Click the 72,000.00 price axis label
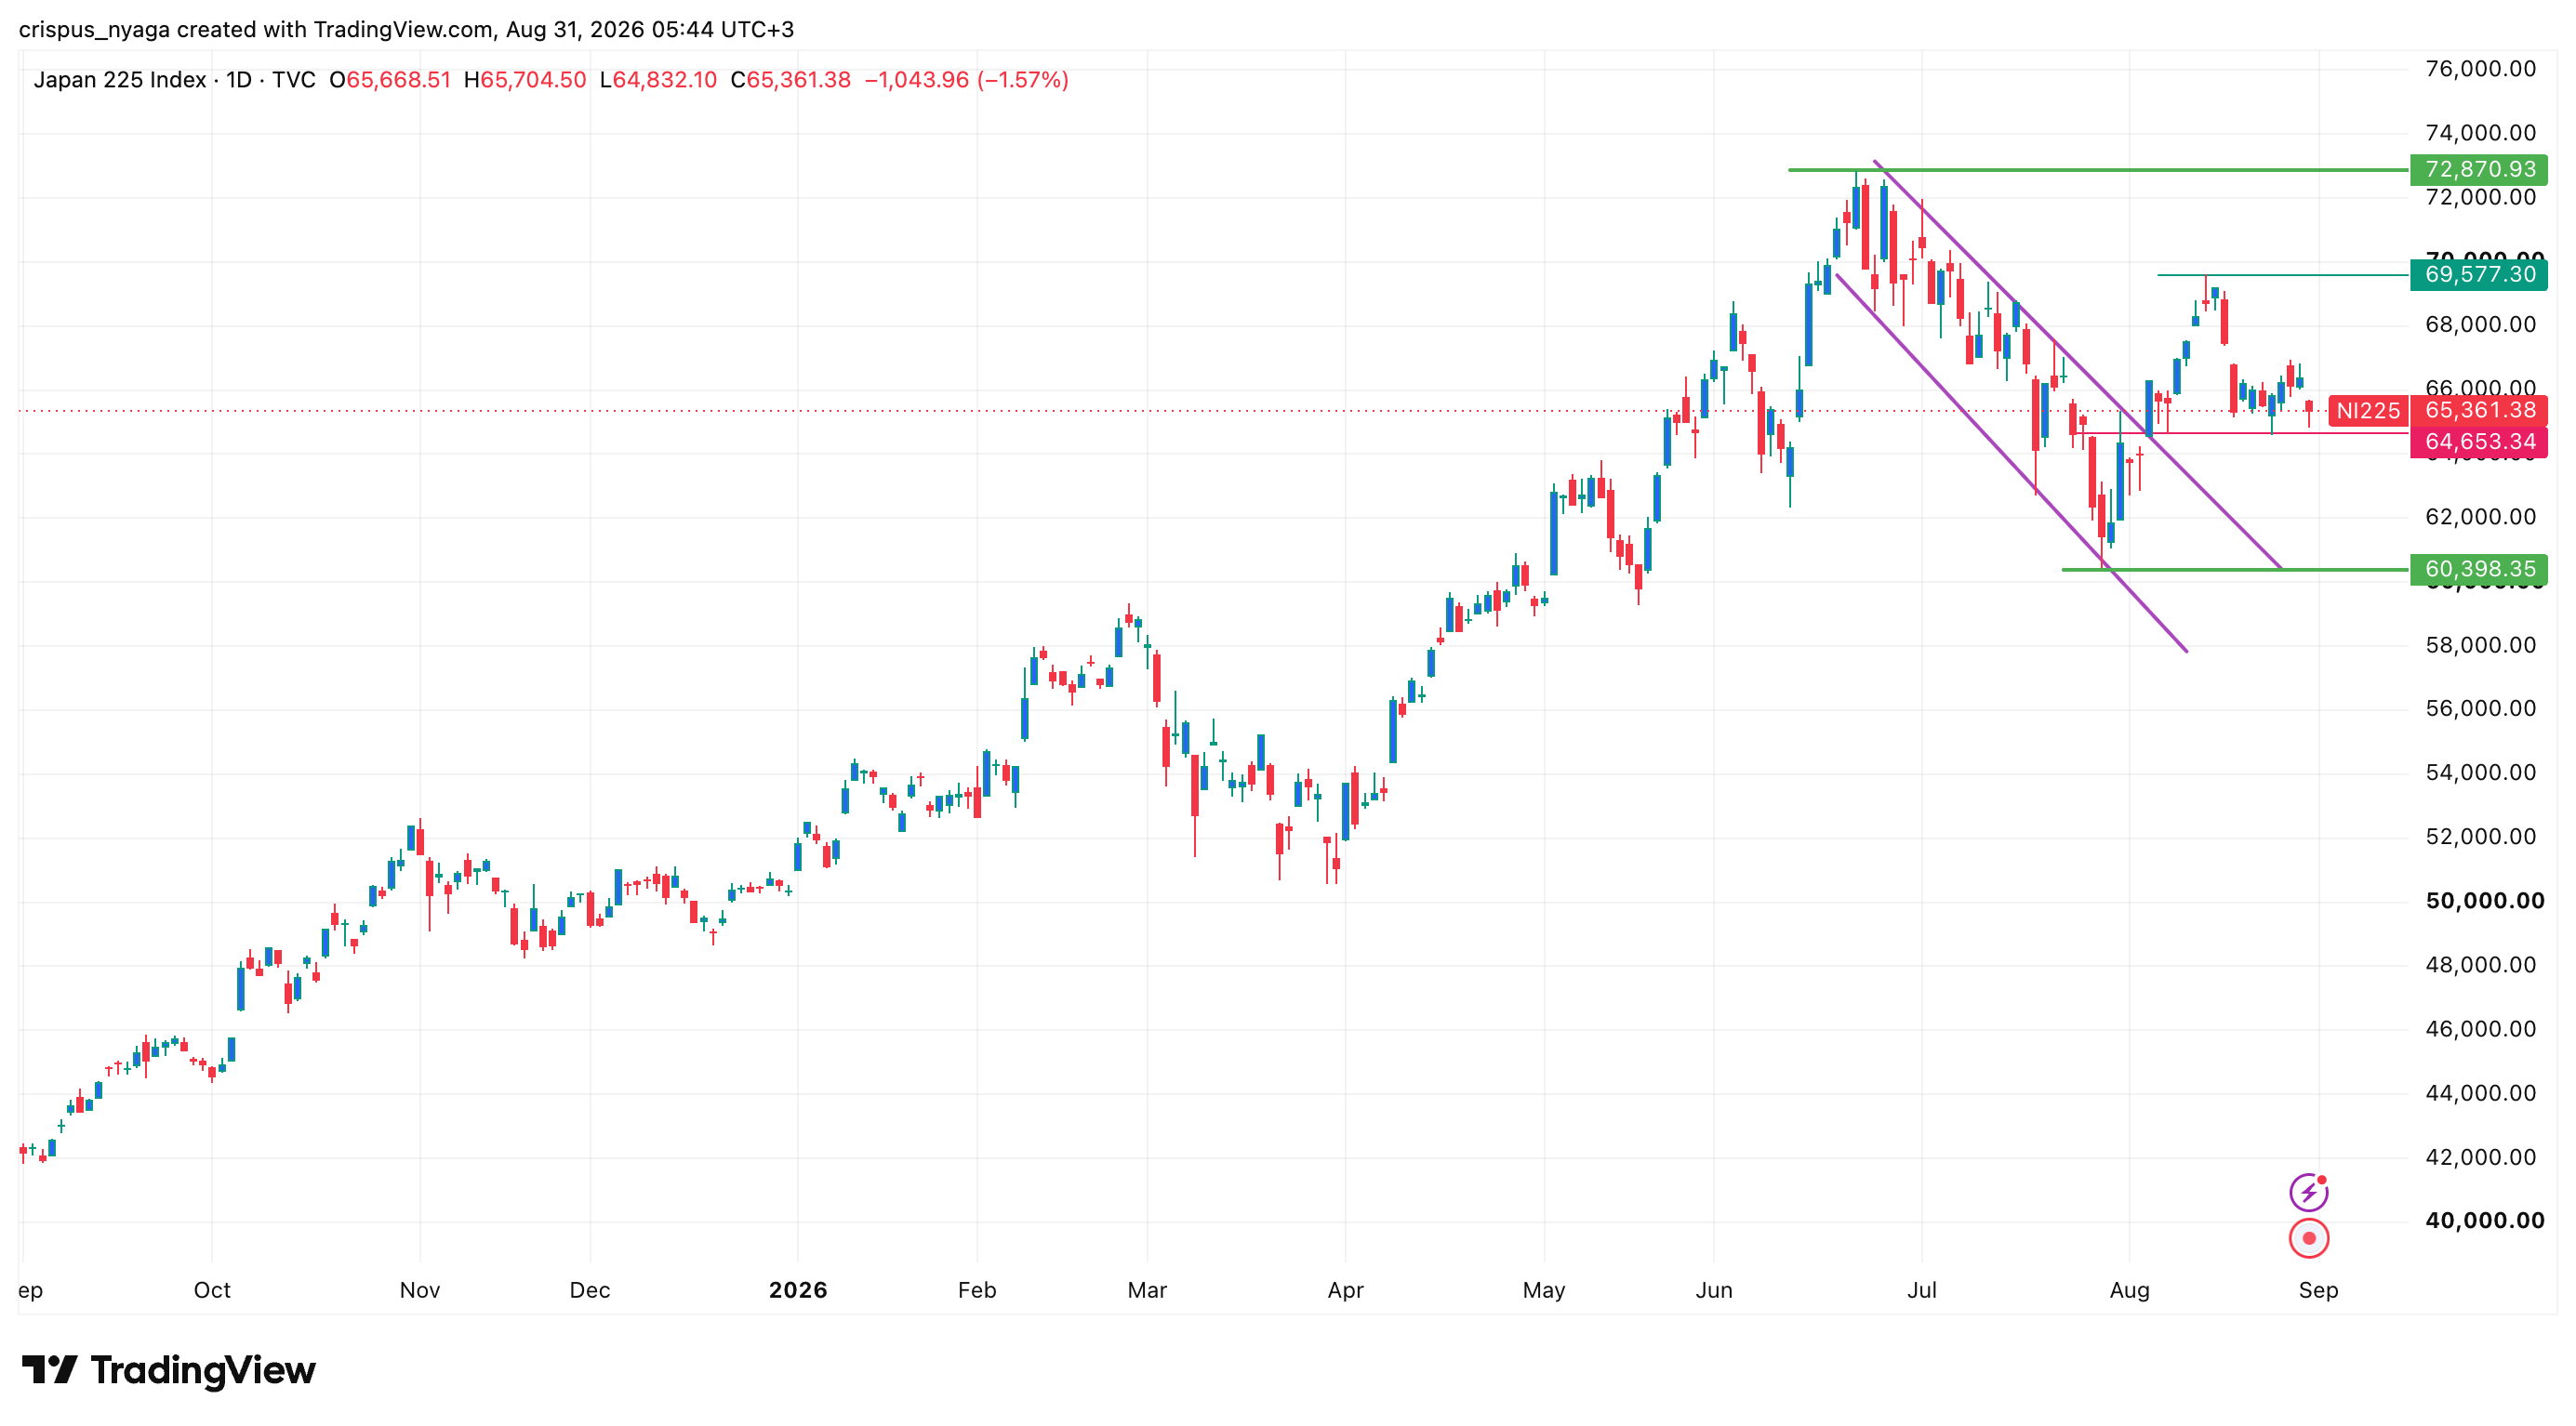2576x1426 pixels. point(2480,197)
